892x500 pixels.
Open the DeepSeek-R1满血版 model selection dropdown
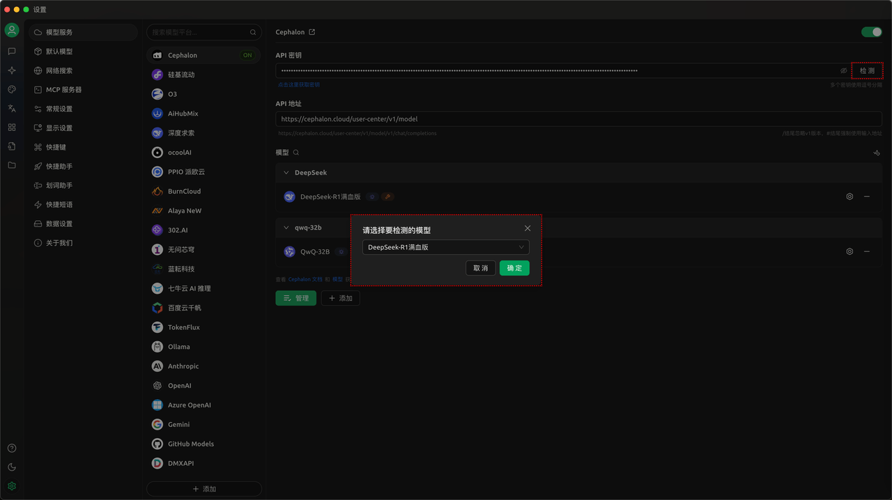point(445,247)
